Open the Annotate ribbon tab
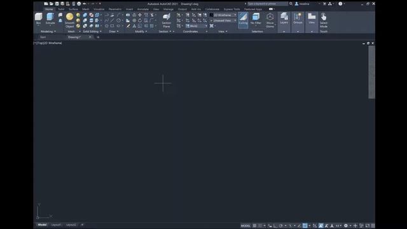 click(x=142, y=9)
